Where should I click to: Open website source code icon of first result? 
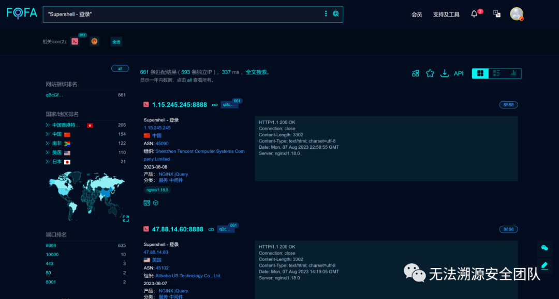[x=147, y=203]
